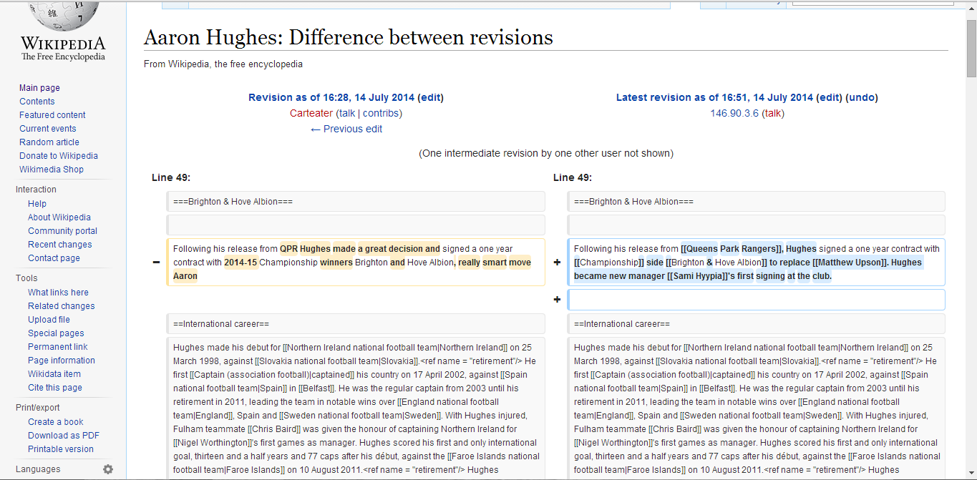Go to Contents link
977x480 pixels.
[x=37, y=102]
